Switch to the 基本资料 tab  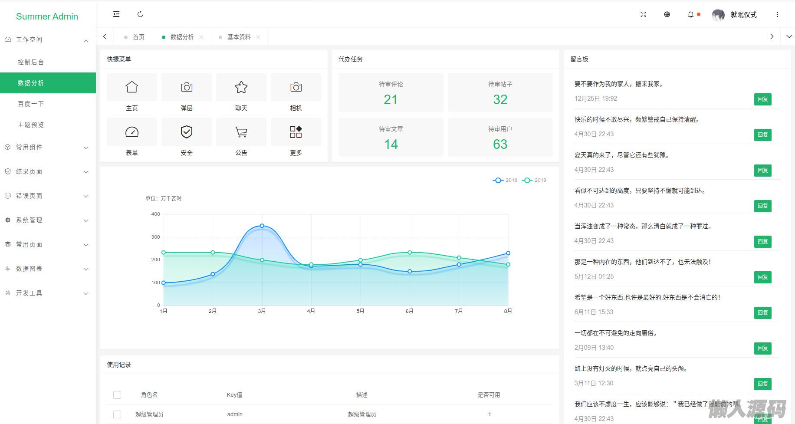pyautogui.click(x=239, y=37)
